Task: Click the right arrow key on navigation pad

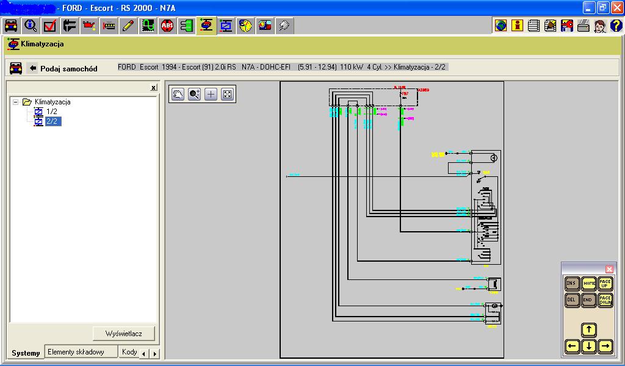Action: point(605,346)
